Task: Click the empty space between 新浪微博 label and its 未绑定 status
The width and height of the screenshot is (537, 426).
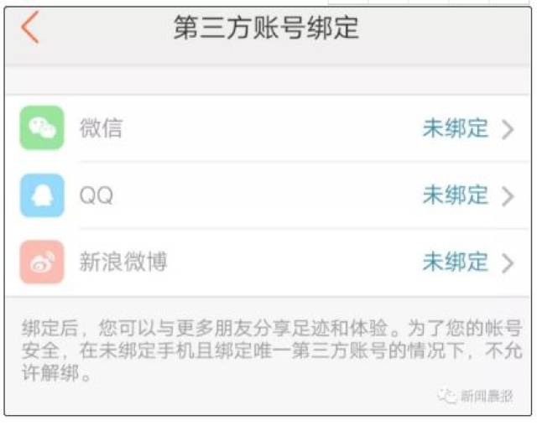Action: point(294,262)
